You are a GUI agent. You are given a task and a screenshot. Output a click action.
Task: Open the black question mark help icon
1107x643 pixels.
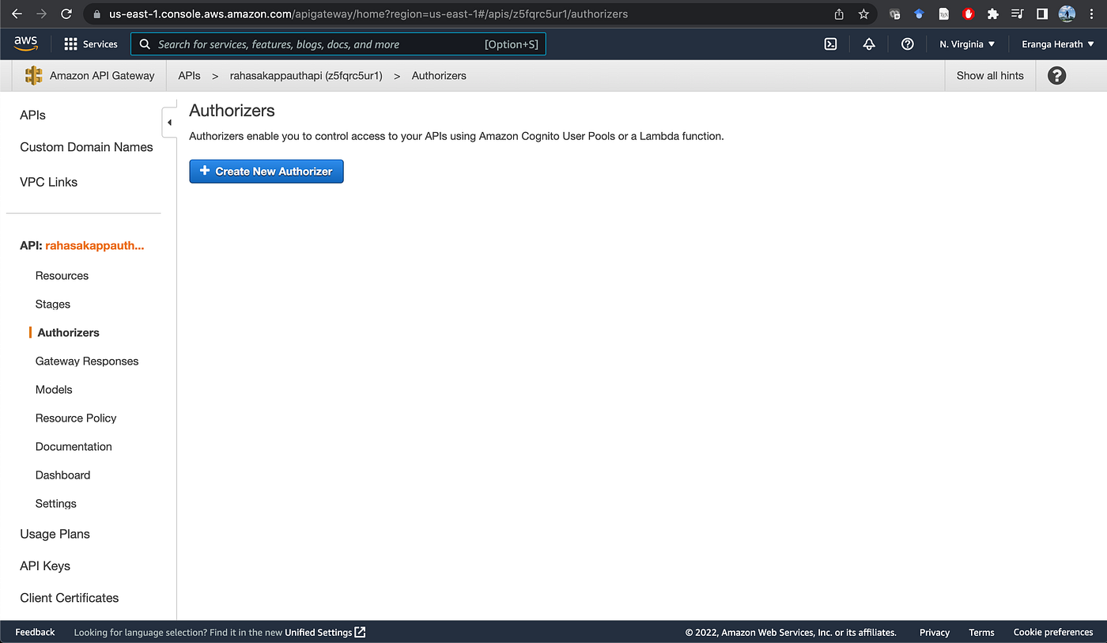pos(1056,76)
